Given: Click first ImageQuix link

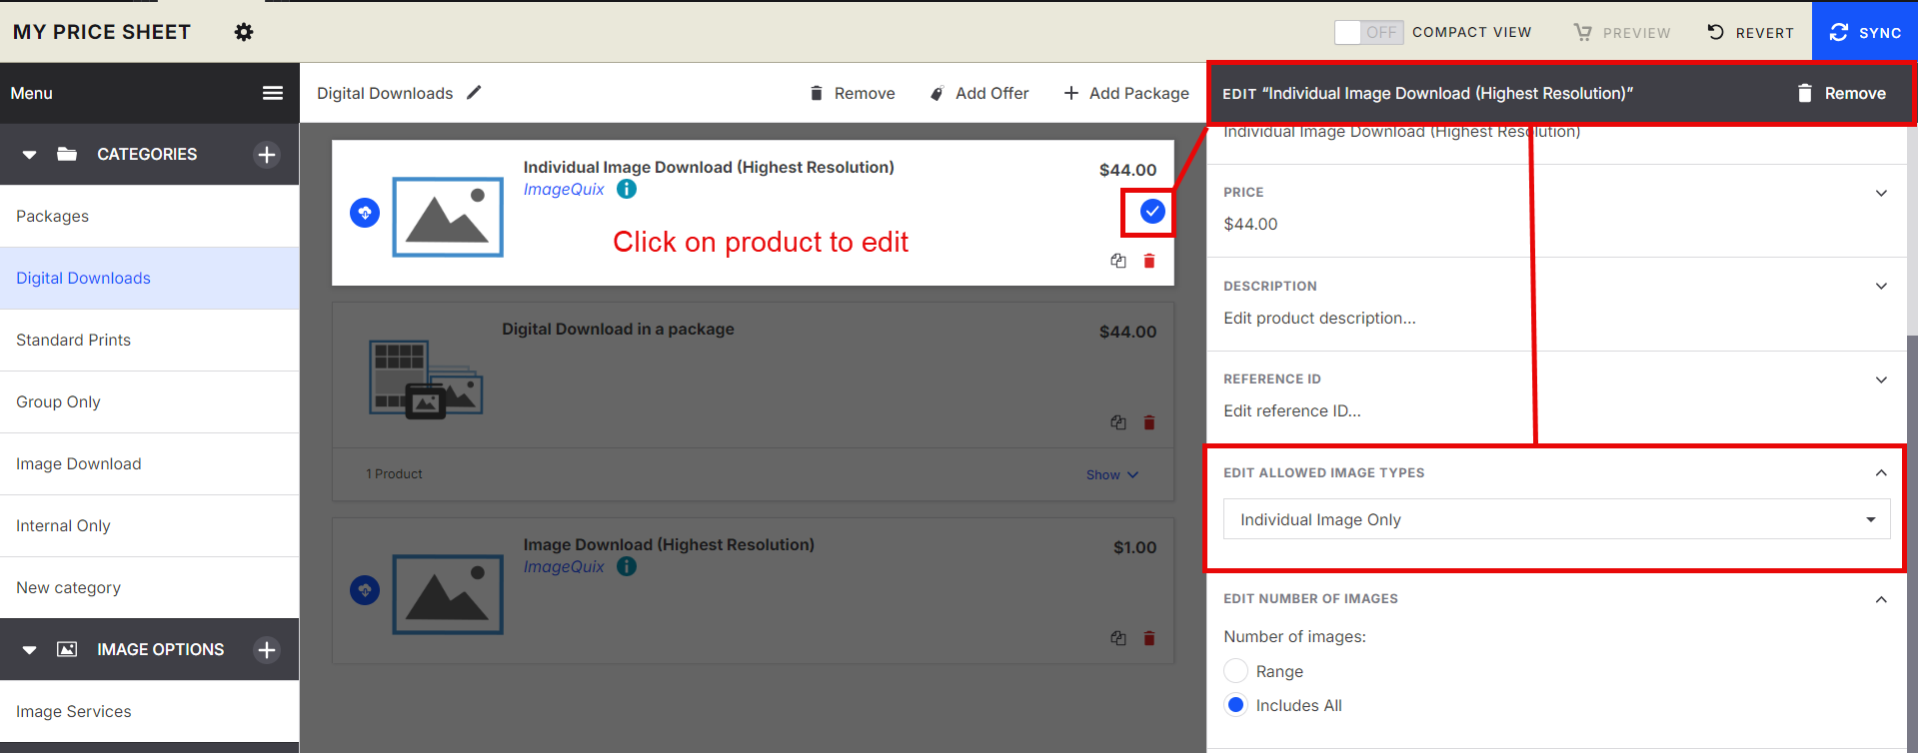Looking at the screenshot, I should pos(564,189).
